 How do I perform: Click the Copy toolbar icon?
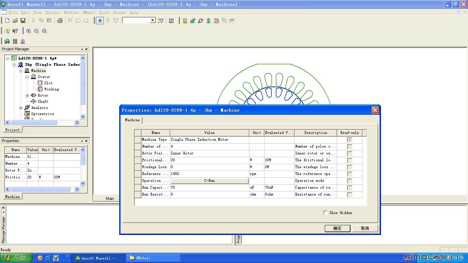[x=41, y=21]
